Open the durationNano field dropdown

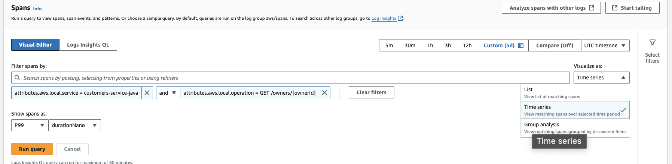pos(74,125)
